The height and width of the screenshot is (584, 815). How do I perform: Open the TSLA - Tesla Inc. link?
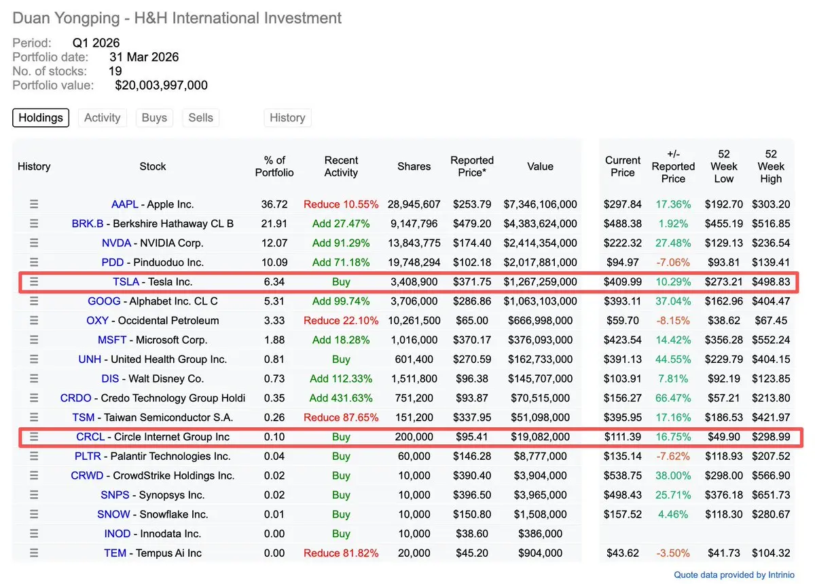[x=153, y=281]
